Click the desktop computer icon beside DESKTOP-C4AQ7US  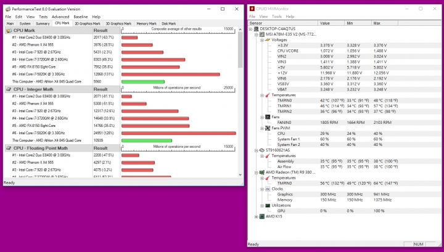[x=256, y=29]
